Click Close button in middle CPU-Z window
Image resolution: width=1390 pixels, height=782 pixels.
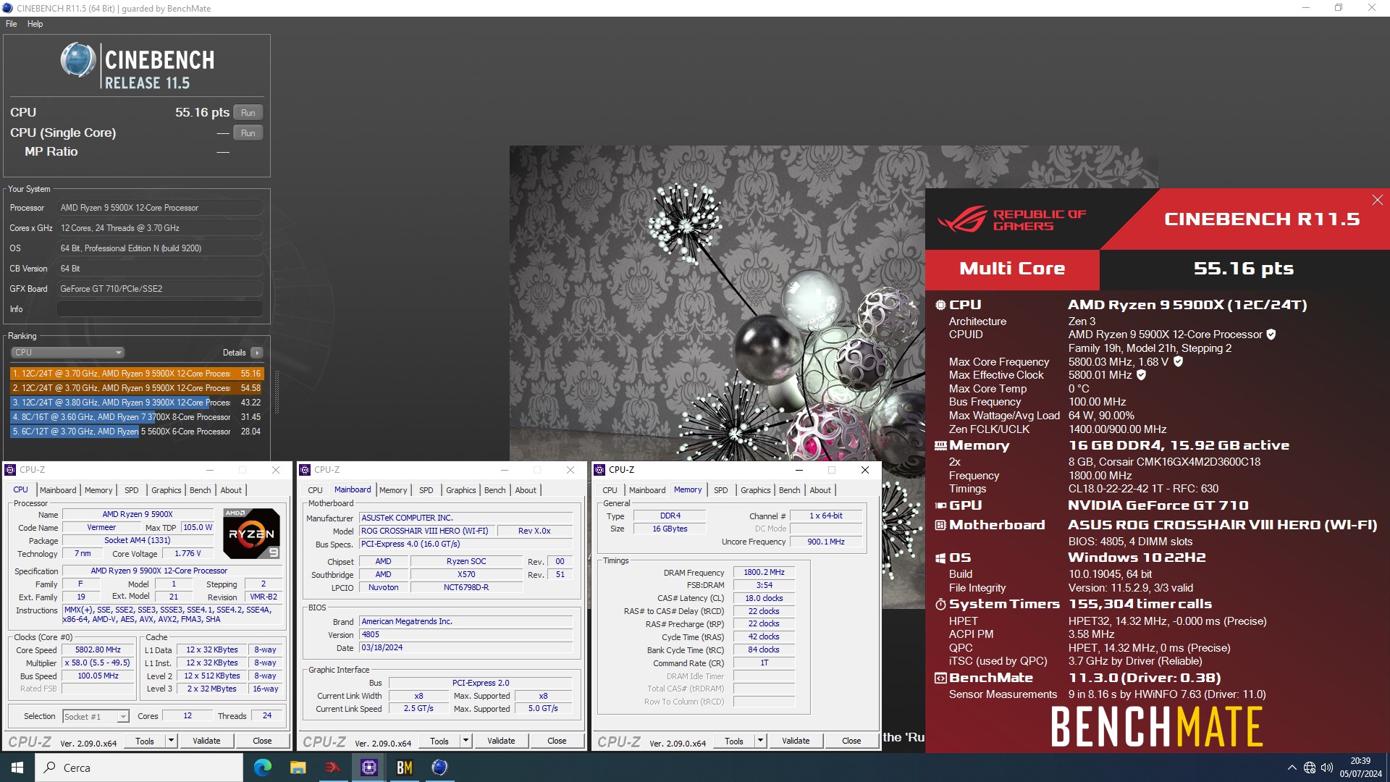[x=557, y=741]
